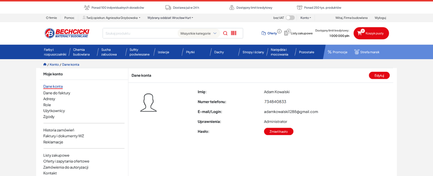The width and height of the screenshot is (433, 176).
Task: Click the Edytuj button
Action: pos(379,75)
